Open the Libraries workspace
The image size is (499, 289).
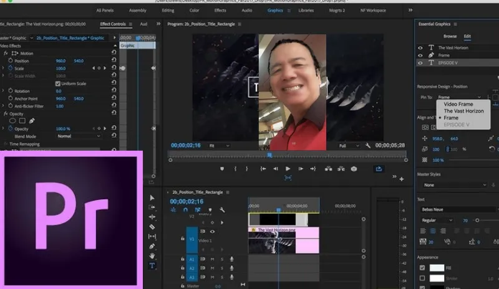click(x=306, y=11)
